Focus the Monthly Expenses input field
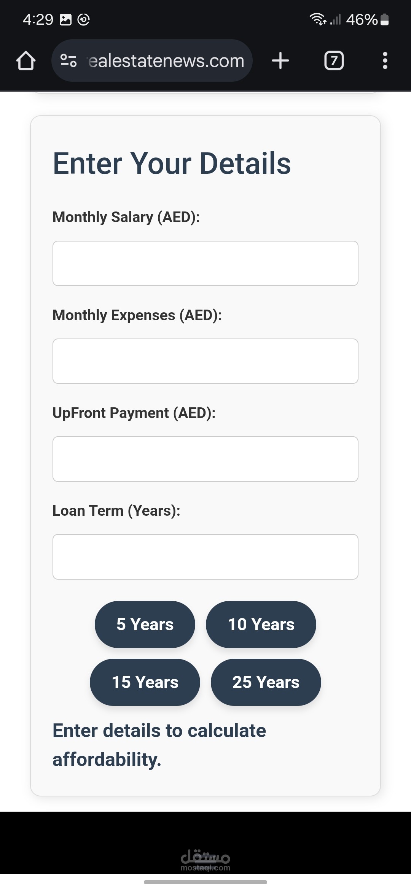 point(205,361)
